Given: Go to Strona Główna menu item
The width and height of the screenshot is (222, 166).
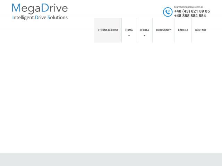Looking at the screenshot, I should (108, 30).
